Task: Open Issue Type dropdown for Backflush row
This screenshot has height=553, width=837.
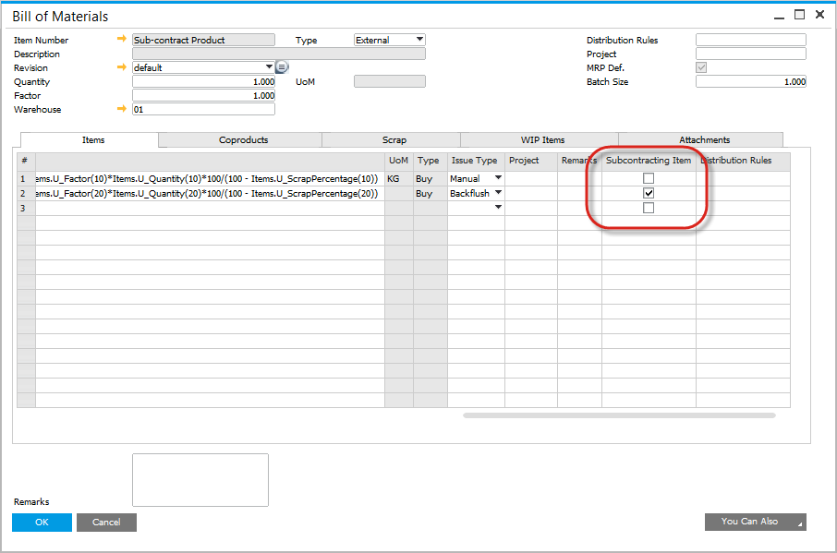Action: click(x=499, y=193)
